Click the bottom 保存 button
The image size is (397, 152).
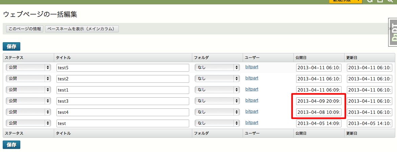(x=12, y=145)
